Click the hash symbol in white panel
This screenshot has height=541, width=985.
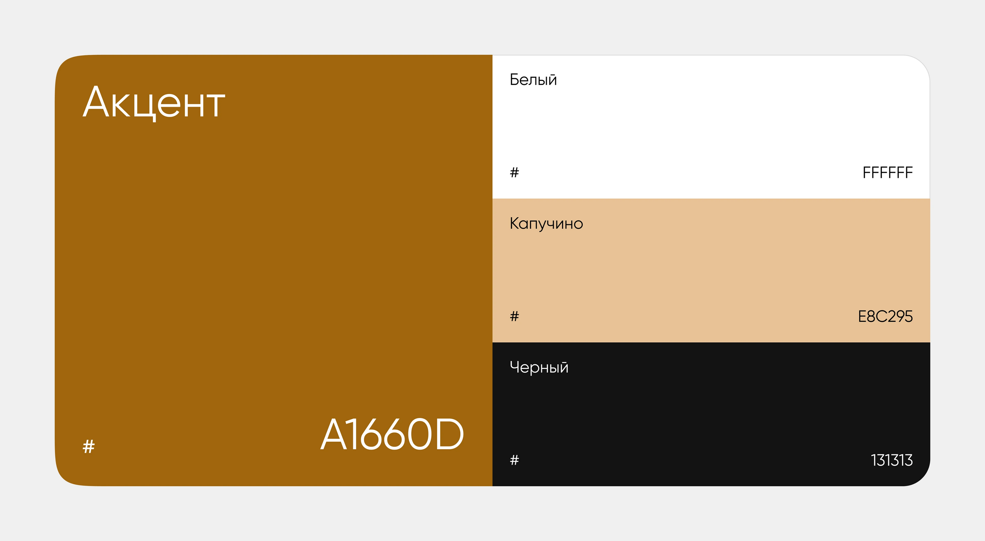(514, 173)
